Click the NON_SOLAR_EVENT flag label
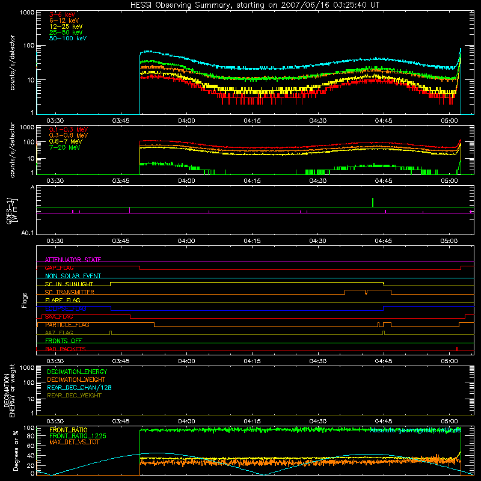 73,276
